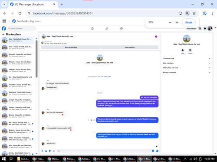Open the Joseph conversation in the list

click(18, 101)
